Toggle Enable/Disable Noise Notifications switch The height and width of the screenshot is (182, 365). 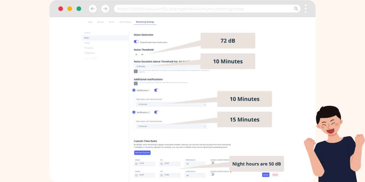point(136,42)
